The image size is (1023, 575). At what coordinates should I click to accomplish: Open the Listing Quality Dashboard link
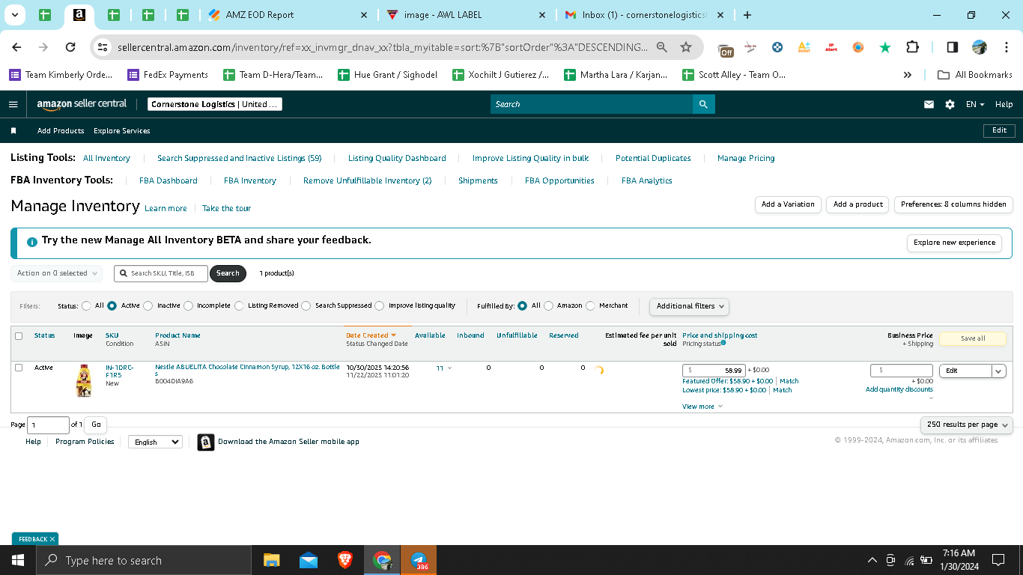(397, 158)
